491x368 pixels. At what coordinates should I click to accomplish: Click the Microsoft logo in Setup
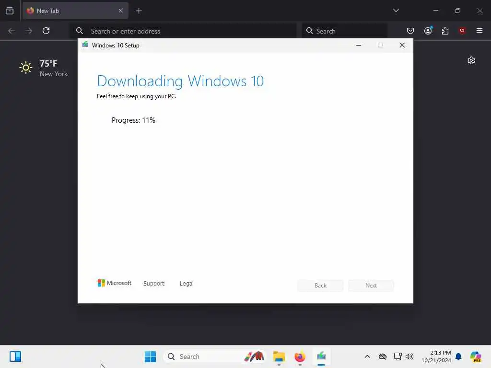pyautogui.click(x=115, y=283)
